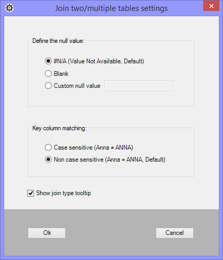Screen dimensions: 223x260
Task: Enable the Case sensitive matching radio button
Action: tap(48, 148)
